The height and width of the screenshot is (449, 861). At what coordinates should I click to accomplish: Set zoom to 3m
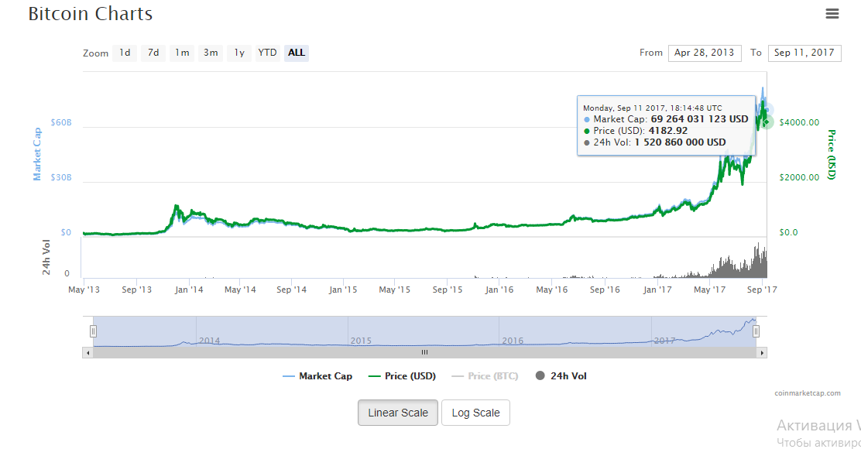[211, 53]
